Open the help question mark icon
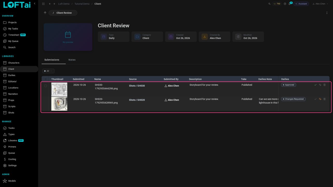 point(285,4)
